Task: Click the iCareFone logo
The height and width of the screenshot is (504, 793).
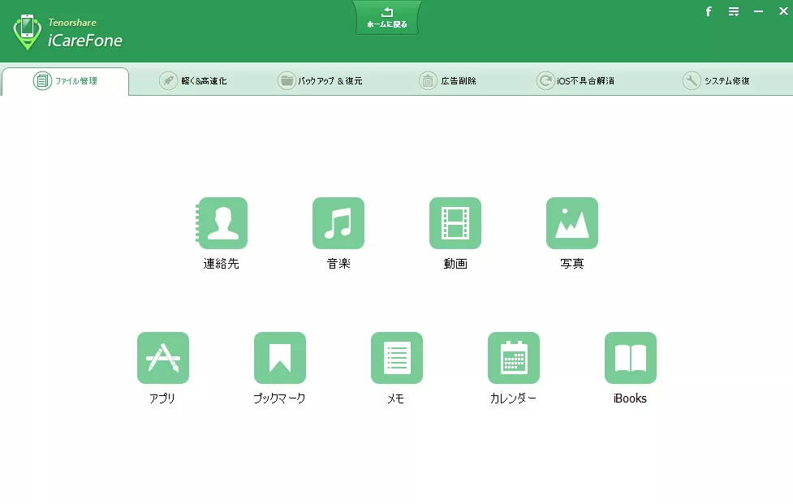Action: click(x=68, y=32)
